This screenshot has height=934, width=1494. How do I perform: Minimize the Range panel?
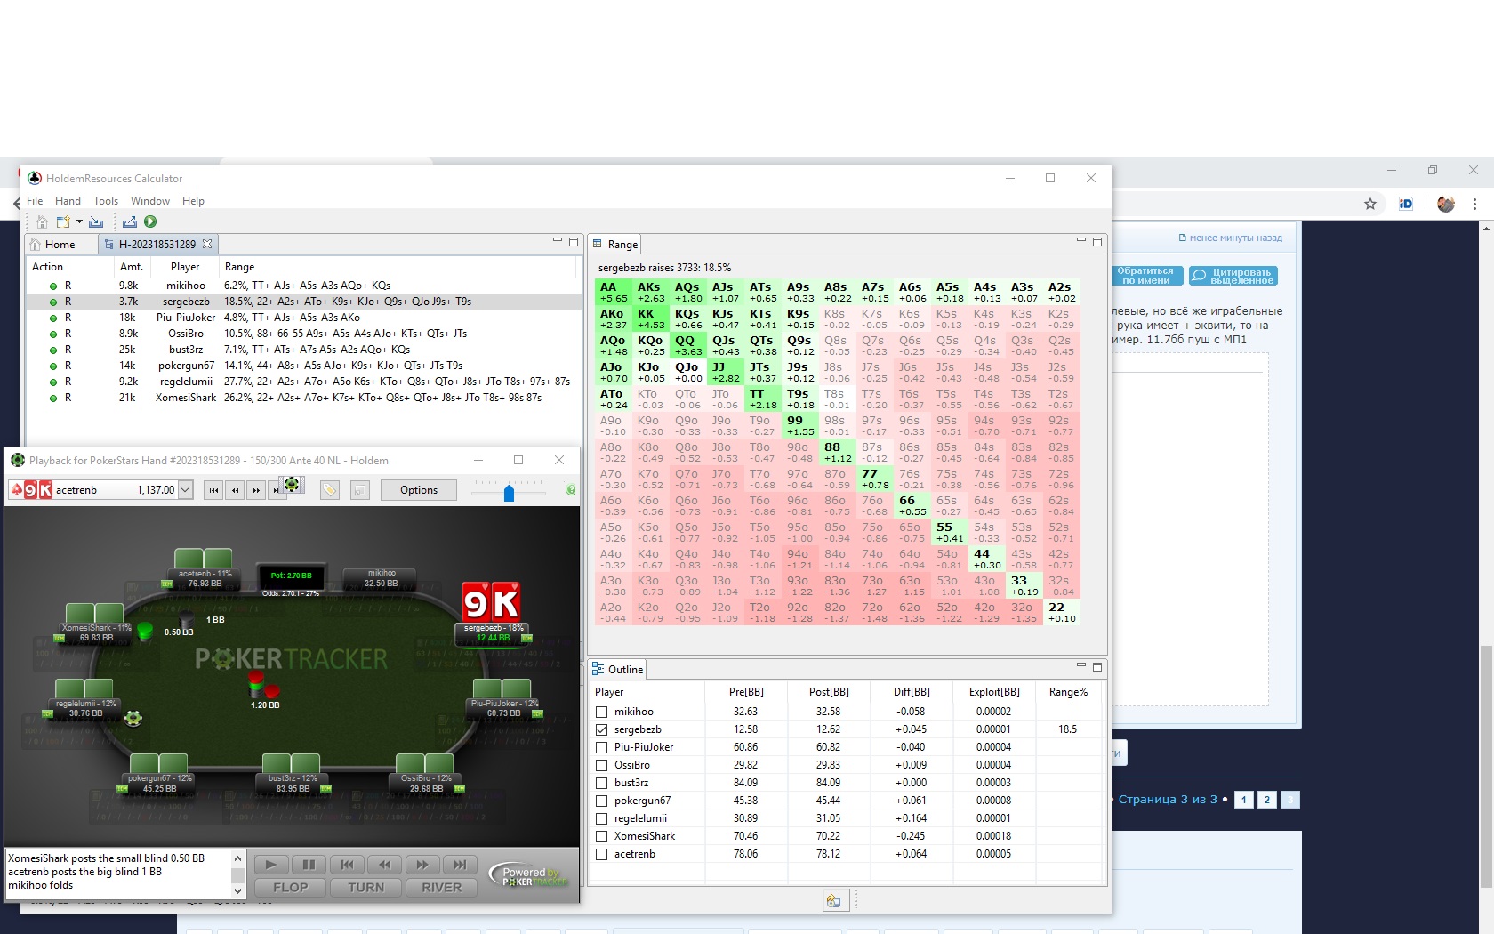tap(1081, 241)
